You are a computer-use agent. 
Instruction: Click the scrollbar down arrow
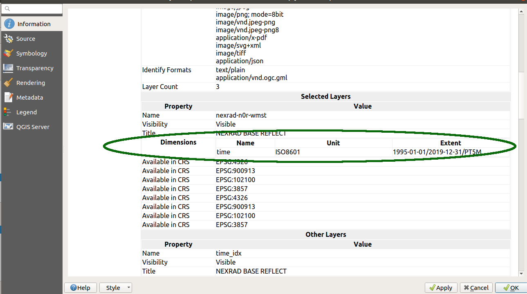coord(521,274)
